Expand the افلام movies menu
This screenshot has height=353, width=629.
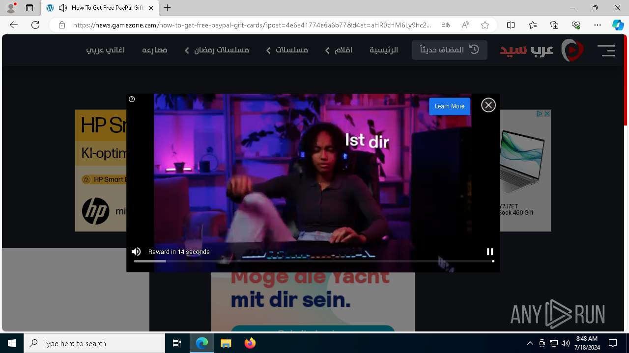(339, 50)
